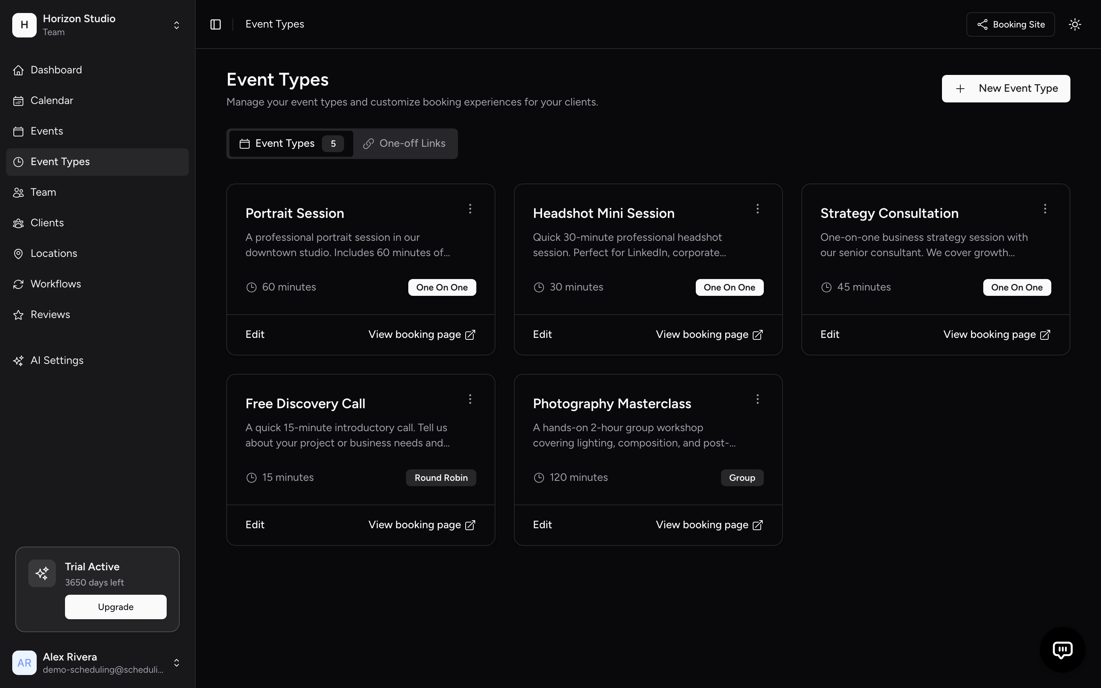Switch theme with the sun icon

coord(1075,24)
